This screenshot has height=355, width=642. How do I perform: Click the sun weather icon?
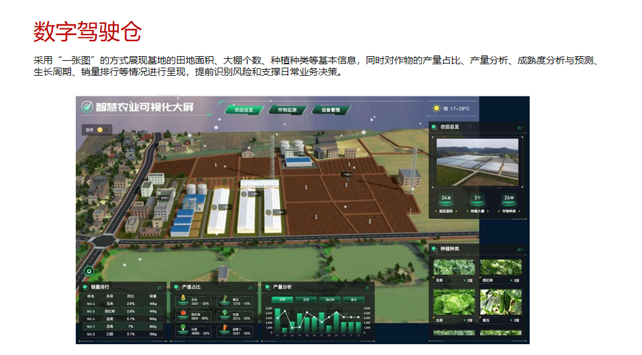pyautogui.click(x=436, y=108)
